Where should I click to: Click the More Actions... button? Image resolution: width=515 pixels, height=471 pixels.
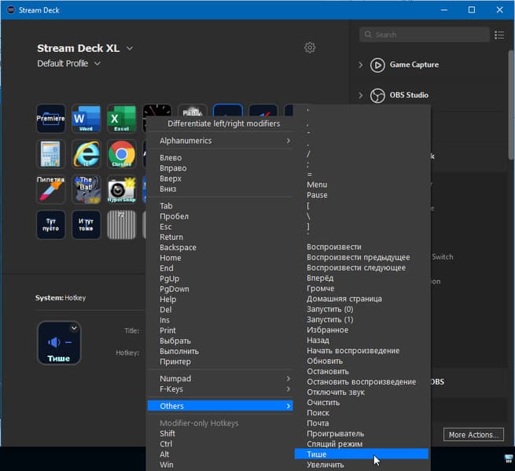tap(473, 435)
